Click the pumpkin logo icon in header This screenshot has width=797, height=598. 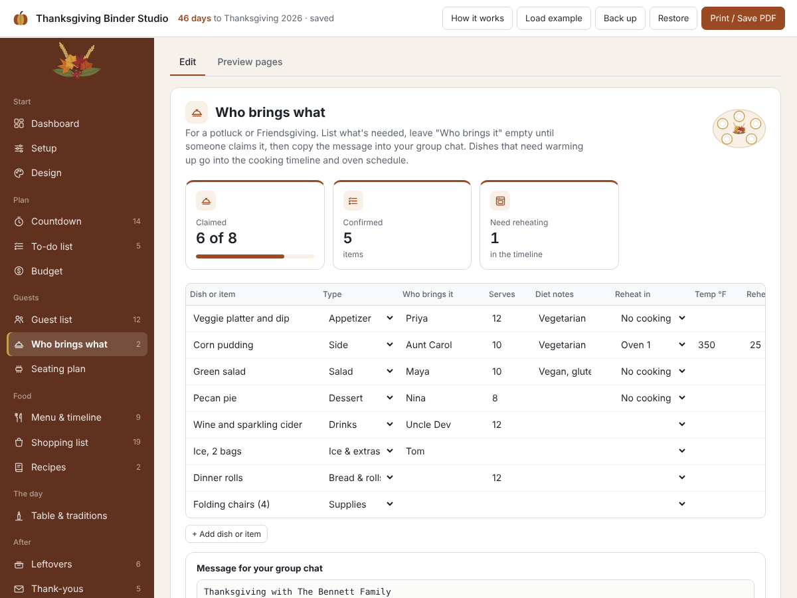pyautogui.click(x=21, y=19)
